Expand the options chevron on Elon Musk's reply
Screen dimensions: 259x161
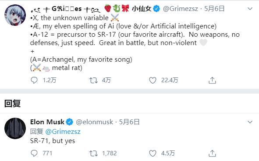pos(250,122)
